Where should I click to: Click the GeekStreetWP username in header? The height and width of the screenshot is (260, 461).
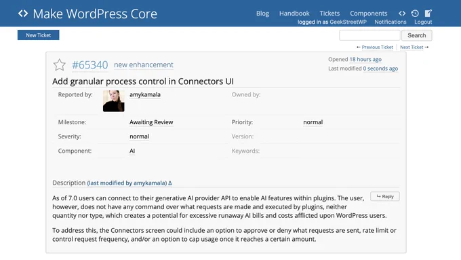pyautogui.click(x=348, y=22)
